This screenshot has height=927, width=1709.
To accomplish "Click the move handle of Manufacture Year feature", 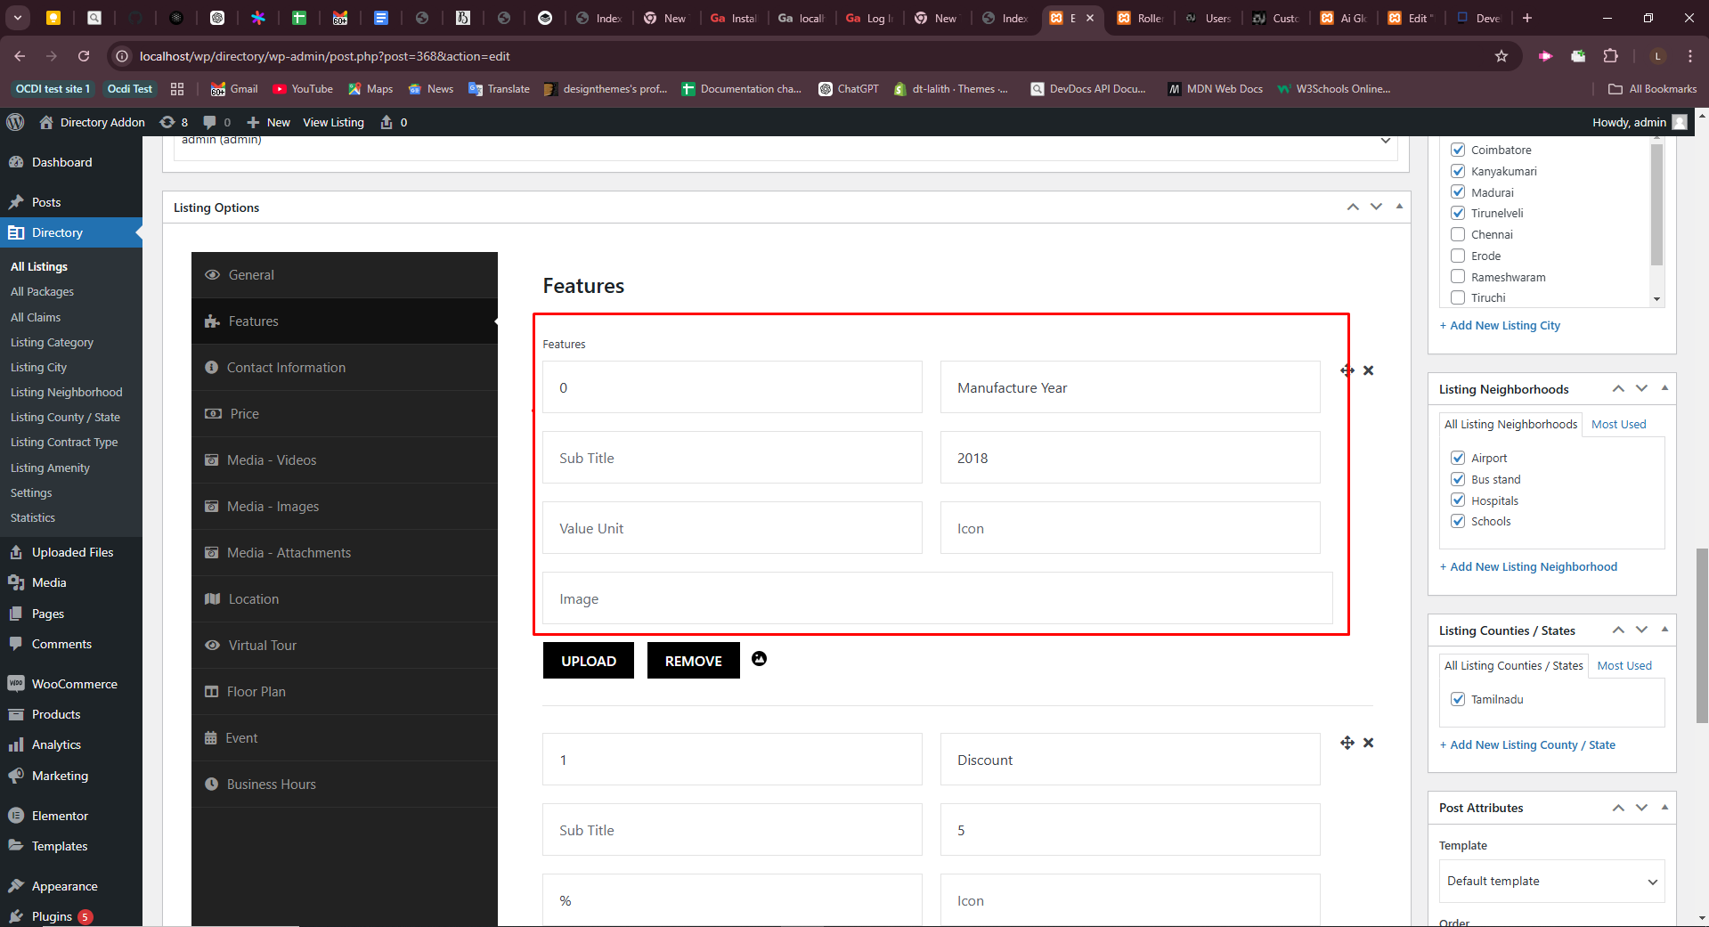I will click(1347, 370).
